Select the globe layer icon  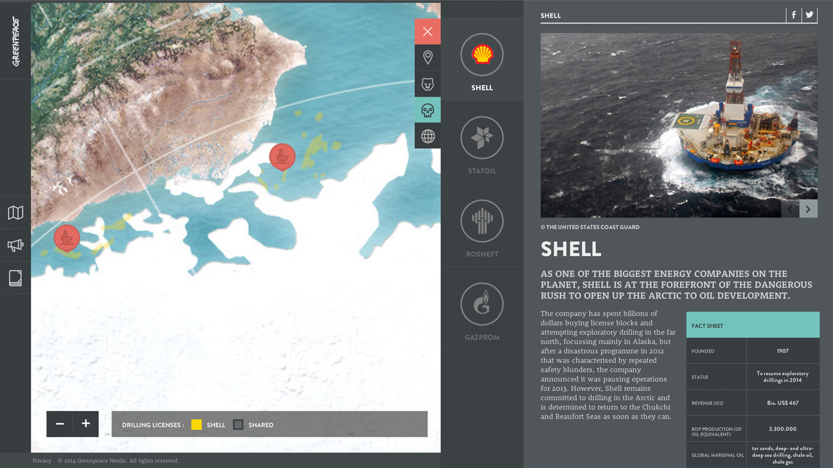click(x=427, y=136)
